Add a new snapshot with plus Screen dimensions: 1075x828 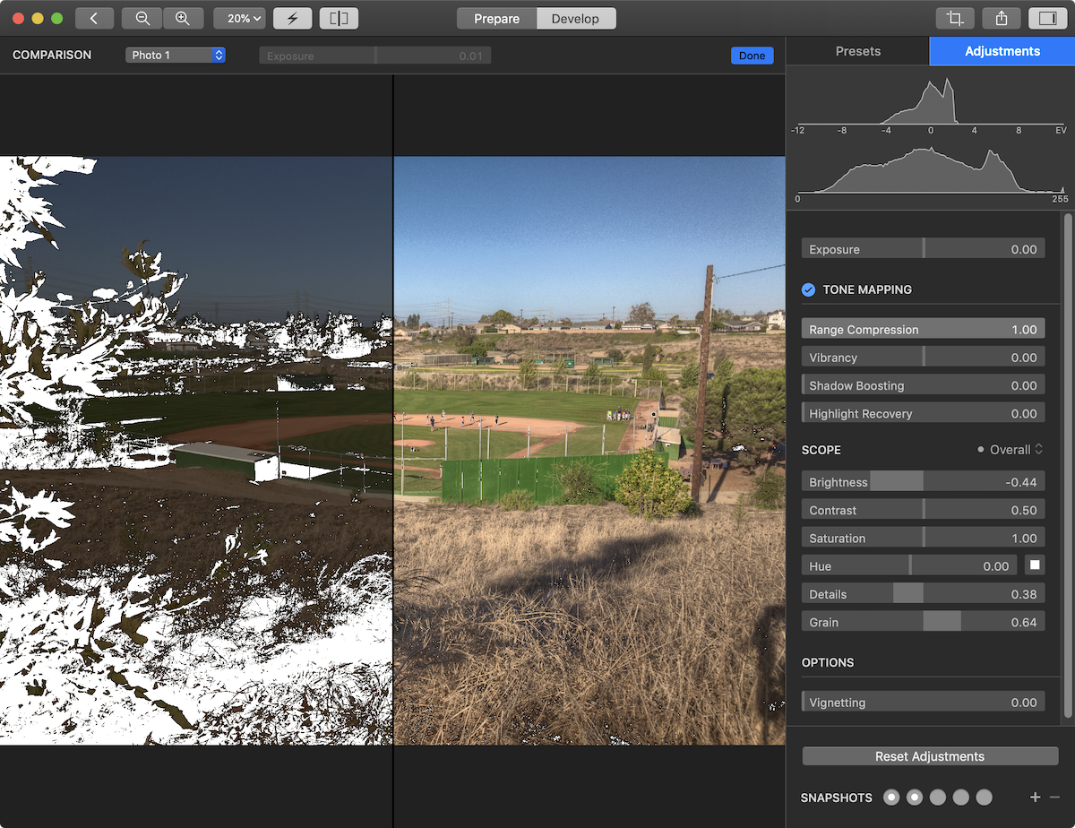pos(1035,798)
